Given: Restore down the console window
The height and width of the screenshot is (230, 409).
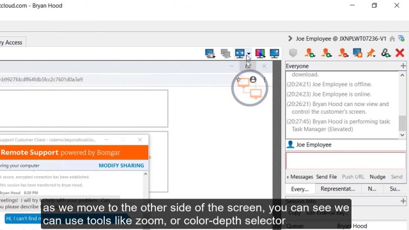Looking at the screenshot, I should [374, 6].
